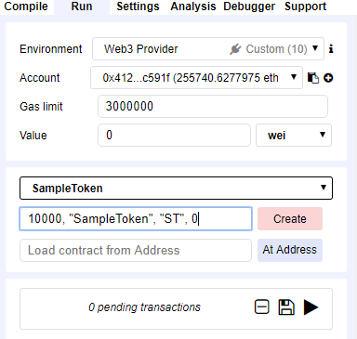Screen dimensions: 357x339
Task: Clear transactions with the minus icon
Action: point(262,307)
